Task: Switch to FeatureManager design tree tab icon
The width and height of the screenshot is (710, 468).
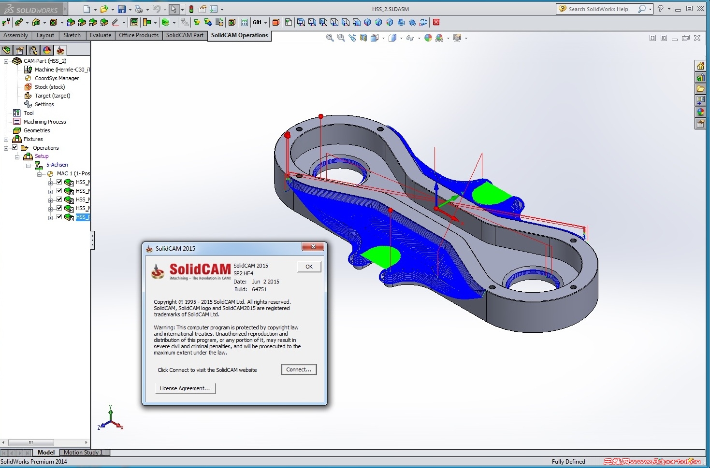Action: click(7, 50)
